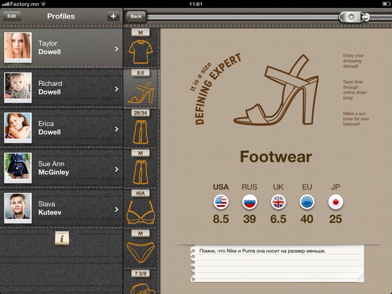Tap the EU size value 40
This screenshot has width=392, height=294.
point(307,219)
